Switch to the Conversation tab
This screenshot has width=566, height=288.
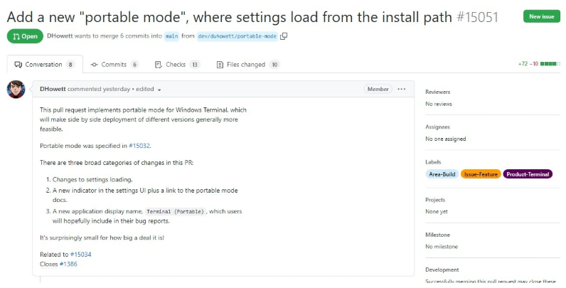pos(43,64)
